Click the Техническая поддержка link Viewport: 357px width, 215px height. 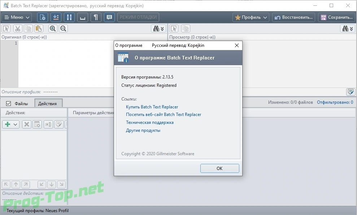149,122
